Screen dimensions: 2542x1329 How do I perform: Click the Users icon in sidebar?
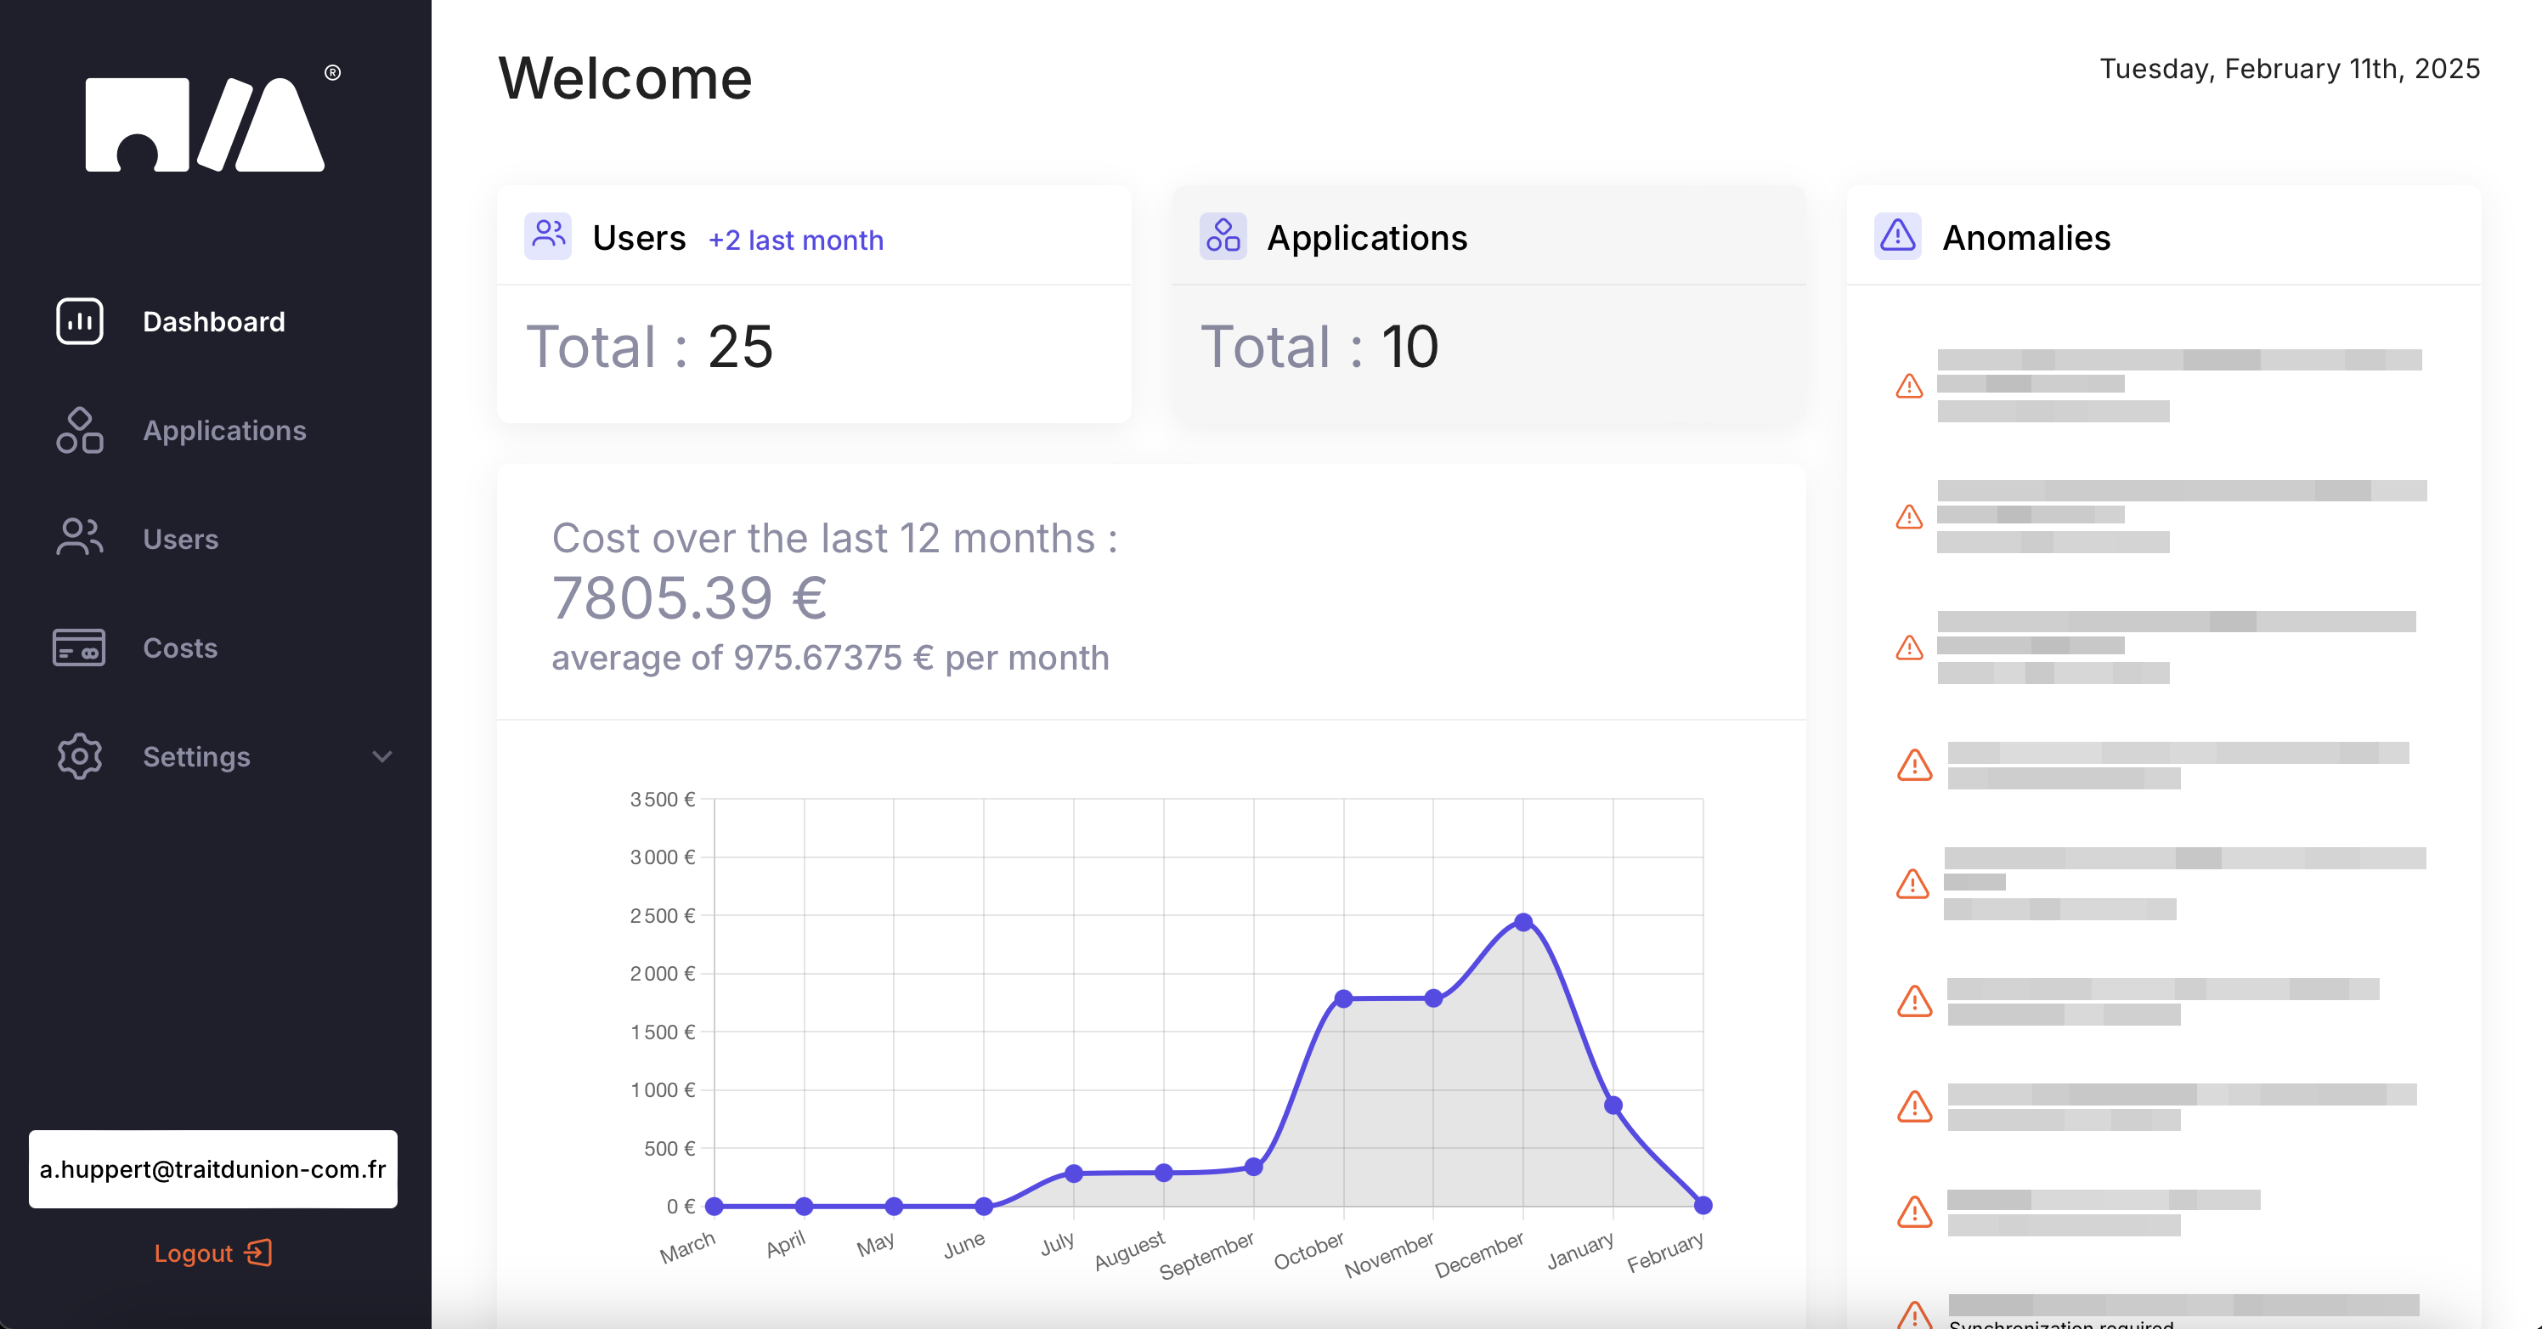[77, 539]
